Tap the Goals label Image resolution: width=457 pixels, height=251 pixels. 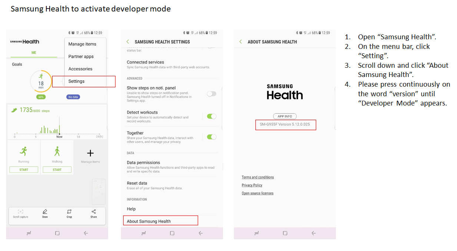(x=17, y=64)
